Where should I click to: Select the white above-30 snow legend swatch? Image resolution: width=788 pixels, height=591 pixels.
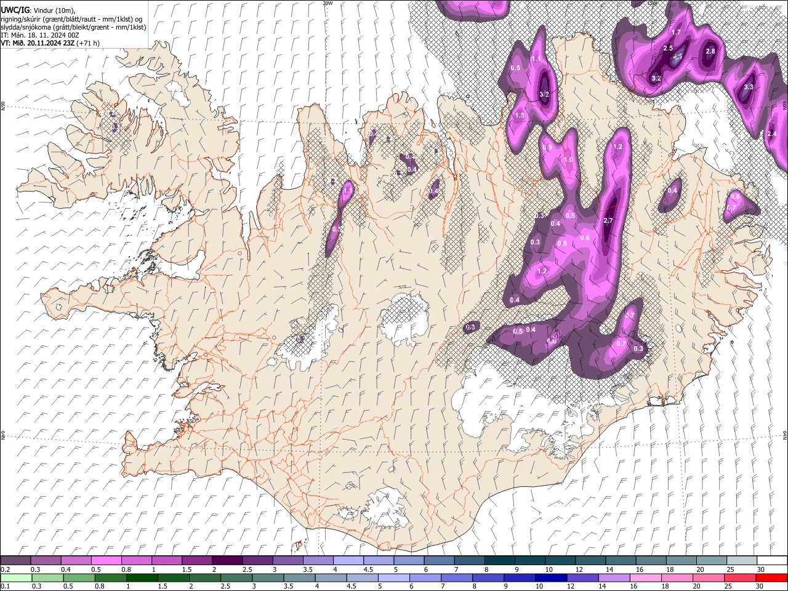tap(771, 561)
